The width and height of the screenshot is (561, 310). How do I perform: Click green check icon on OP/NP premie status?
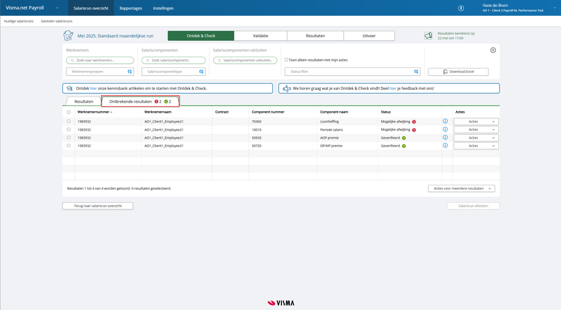404,146
